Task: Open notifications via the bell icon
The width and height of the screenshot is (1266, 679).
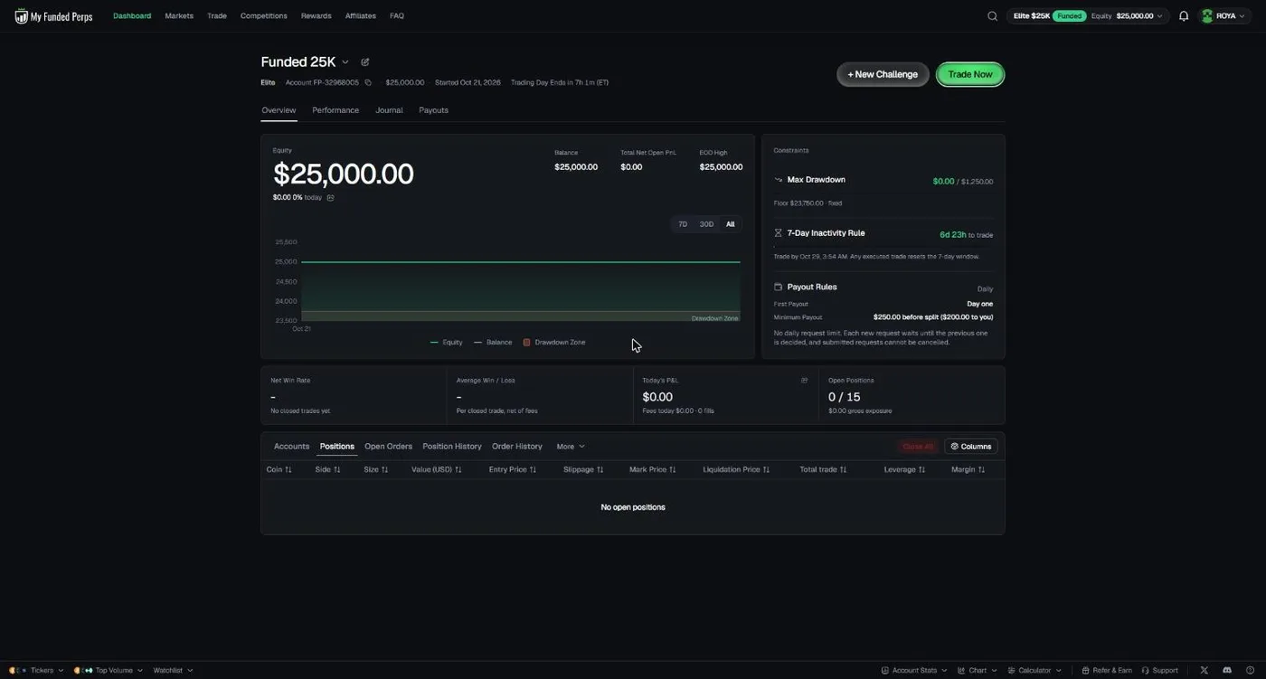Action: coord(1184,16)
